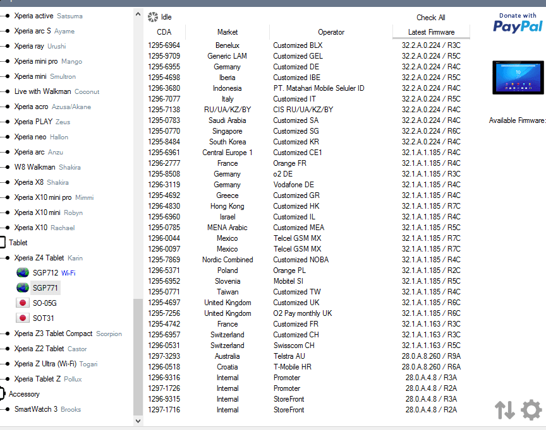This screenshot has width=546, height=430.
Task: Select Xperia neo Hallon
Action: click(41, 137)
